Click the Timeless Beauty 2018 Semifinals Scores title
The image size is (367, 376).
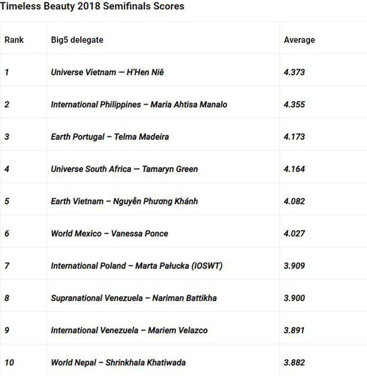pyautogui.click(x=92, y=6)
